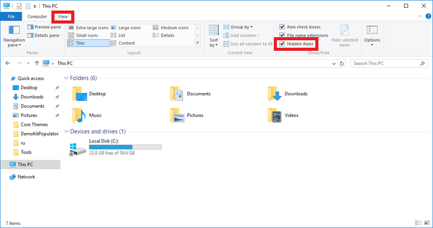Open the Options button
Screen dimensions: 433x228
372,36
